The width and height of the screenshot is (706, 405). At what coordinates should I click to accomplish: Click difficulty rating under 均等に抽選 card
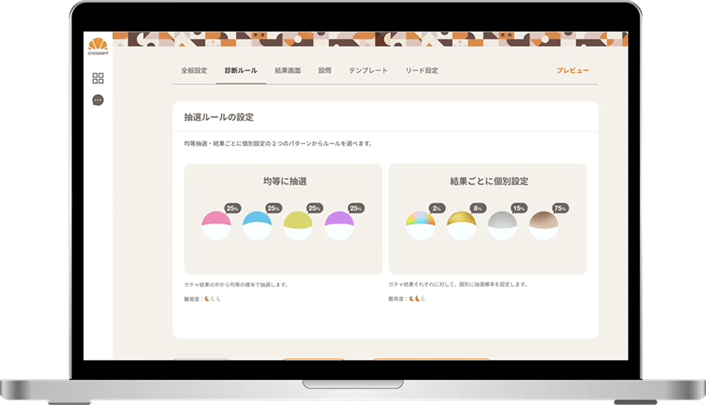(203, 298)
